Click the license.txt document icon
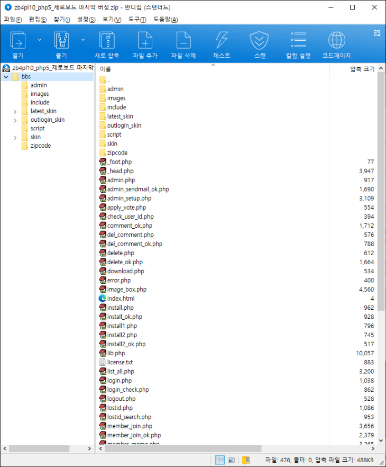This screenshot has width=386, height=467. (x=103, y=362)
